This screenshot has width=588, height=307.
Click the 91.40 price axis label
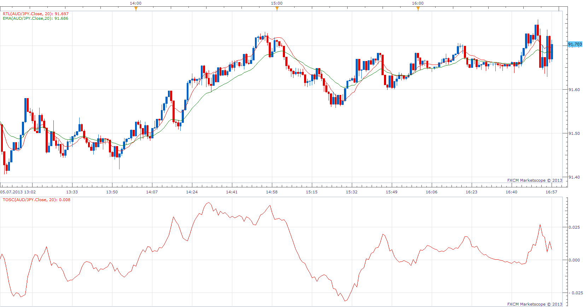pos(574,177)
